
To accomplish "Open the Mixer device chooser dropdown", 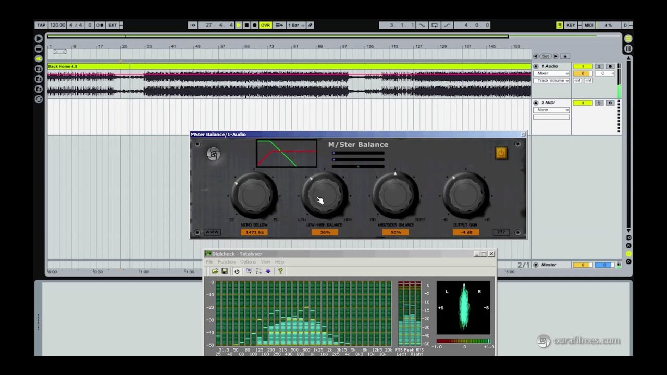I will pyautogui.click(x=551, y=73).
